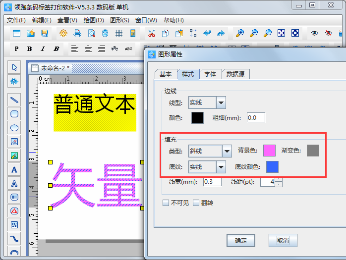Click the 取消 button
Screen dimensions: 346x260
283,241
